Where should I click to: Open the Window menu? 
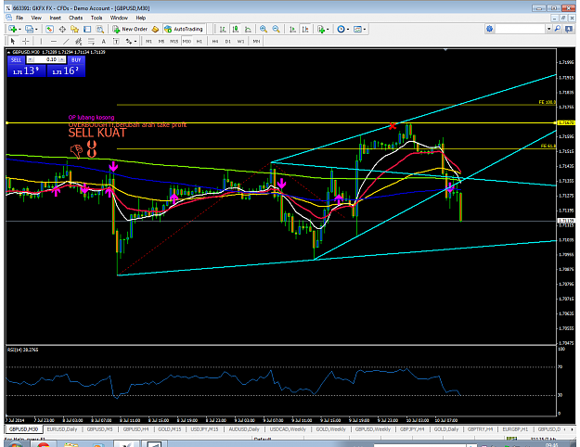[119, 18]
